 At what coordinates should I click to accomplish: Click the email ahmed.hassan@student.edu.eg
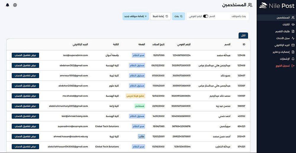[x=71, y=136]
